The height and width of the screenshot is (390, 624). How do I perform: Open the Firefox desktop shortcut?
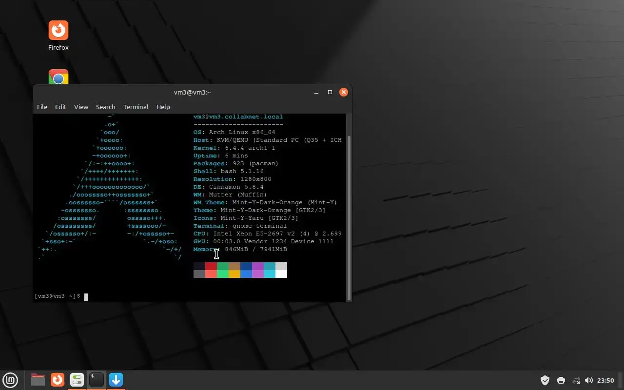click(x=58, y=35)
